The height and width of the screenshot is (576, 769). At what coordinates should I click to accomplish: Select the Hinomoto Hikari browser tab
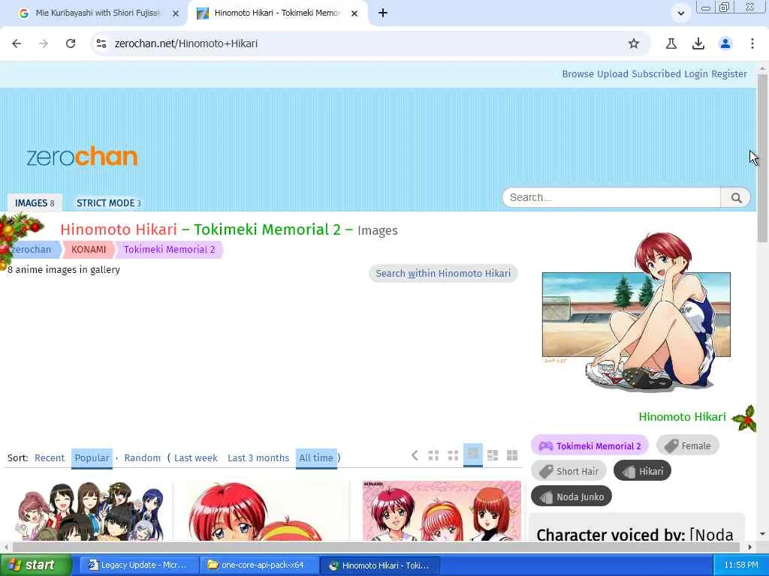tap(276, 13)
